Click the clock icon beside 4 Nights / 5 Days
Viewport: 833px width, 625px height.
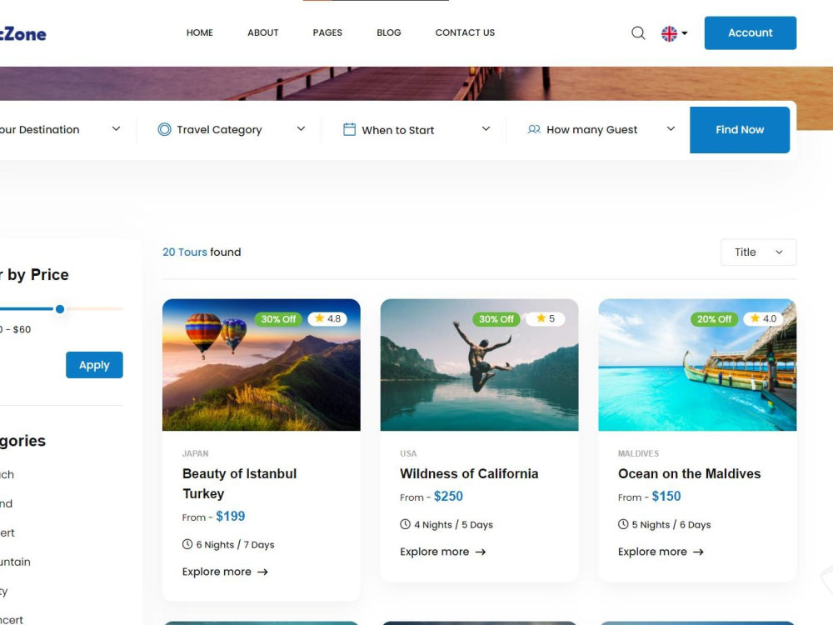pyautogui.click(x=405, y=524)
